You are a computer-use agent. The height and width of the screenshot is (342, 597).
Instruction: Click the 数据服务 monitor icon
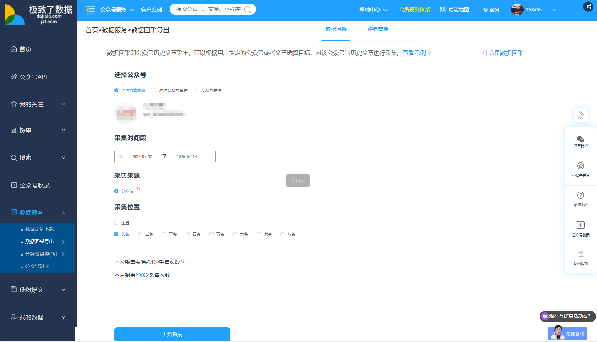(x=14, y=212)
